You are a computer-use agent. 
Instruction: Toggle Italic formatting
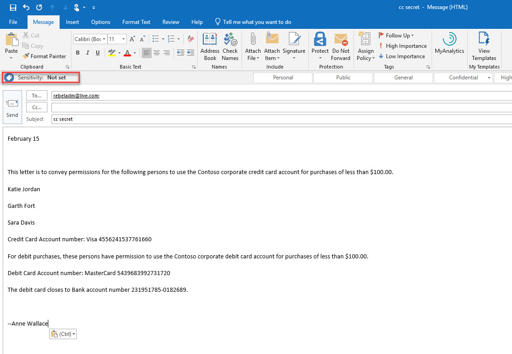coord(88,52)
